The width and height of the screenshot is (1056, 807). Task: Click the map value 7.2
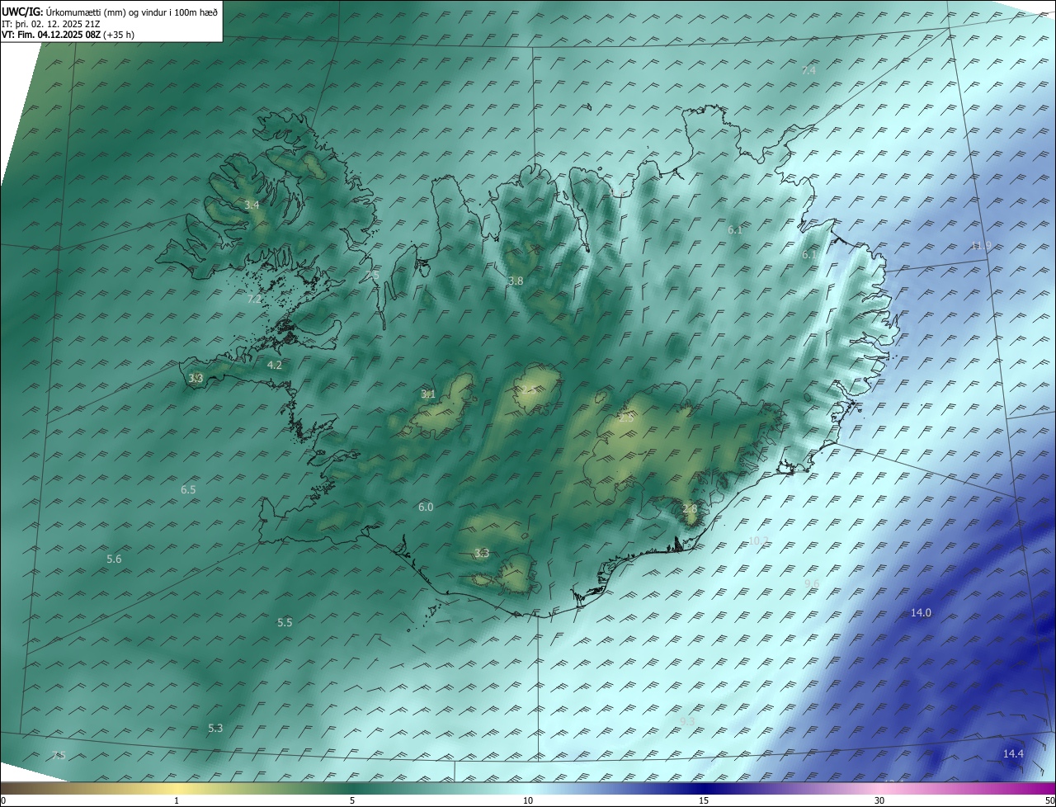tap(254, 300)
